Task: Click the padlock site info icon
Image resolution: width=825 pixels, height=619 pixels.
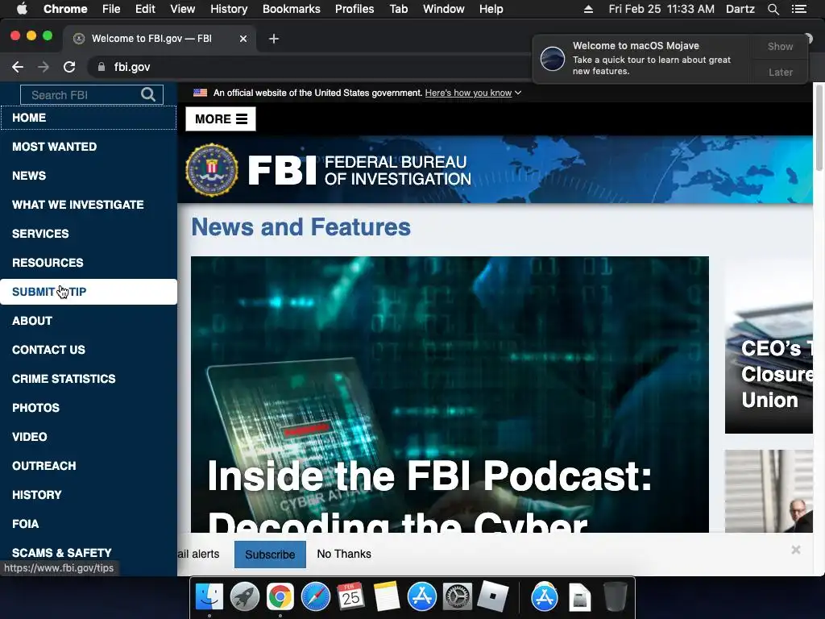Action: 102,67
